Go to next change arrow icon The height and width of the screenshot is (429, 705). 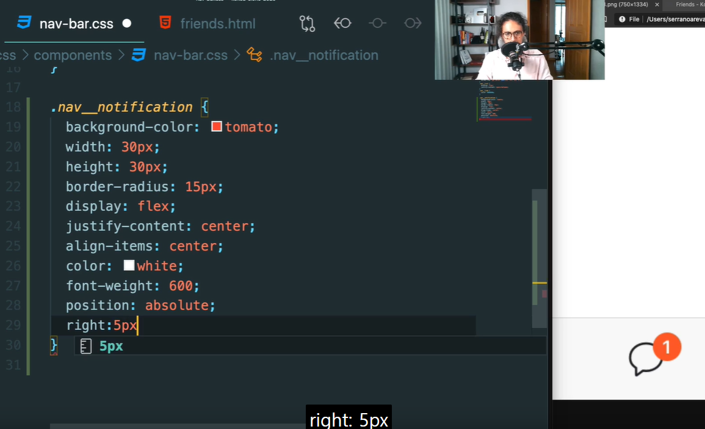click(x=412, y=23)
